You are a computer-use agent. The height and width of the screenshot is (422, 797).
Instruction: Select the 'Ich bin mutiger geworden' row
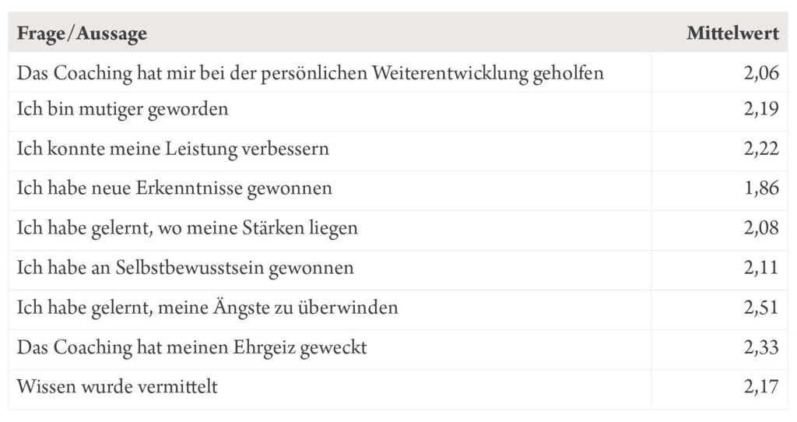(398, 112)
